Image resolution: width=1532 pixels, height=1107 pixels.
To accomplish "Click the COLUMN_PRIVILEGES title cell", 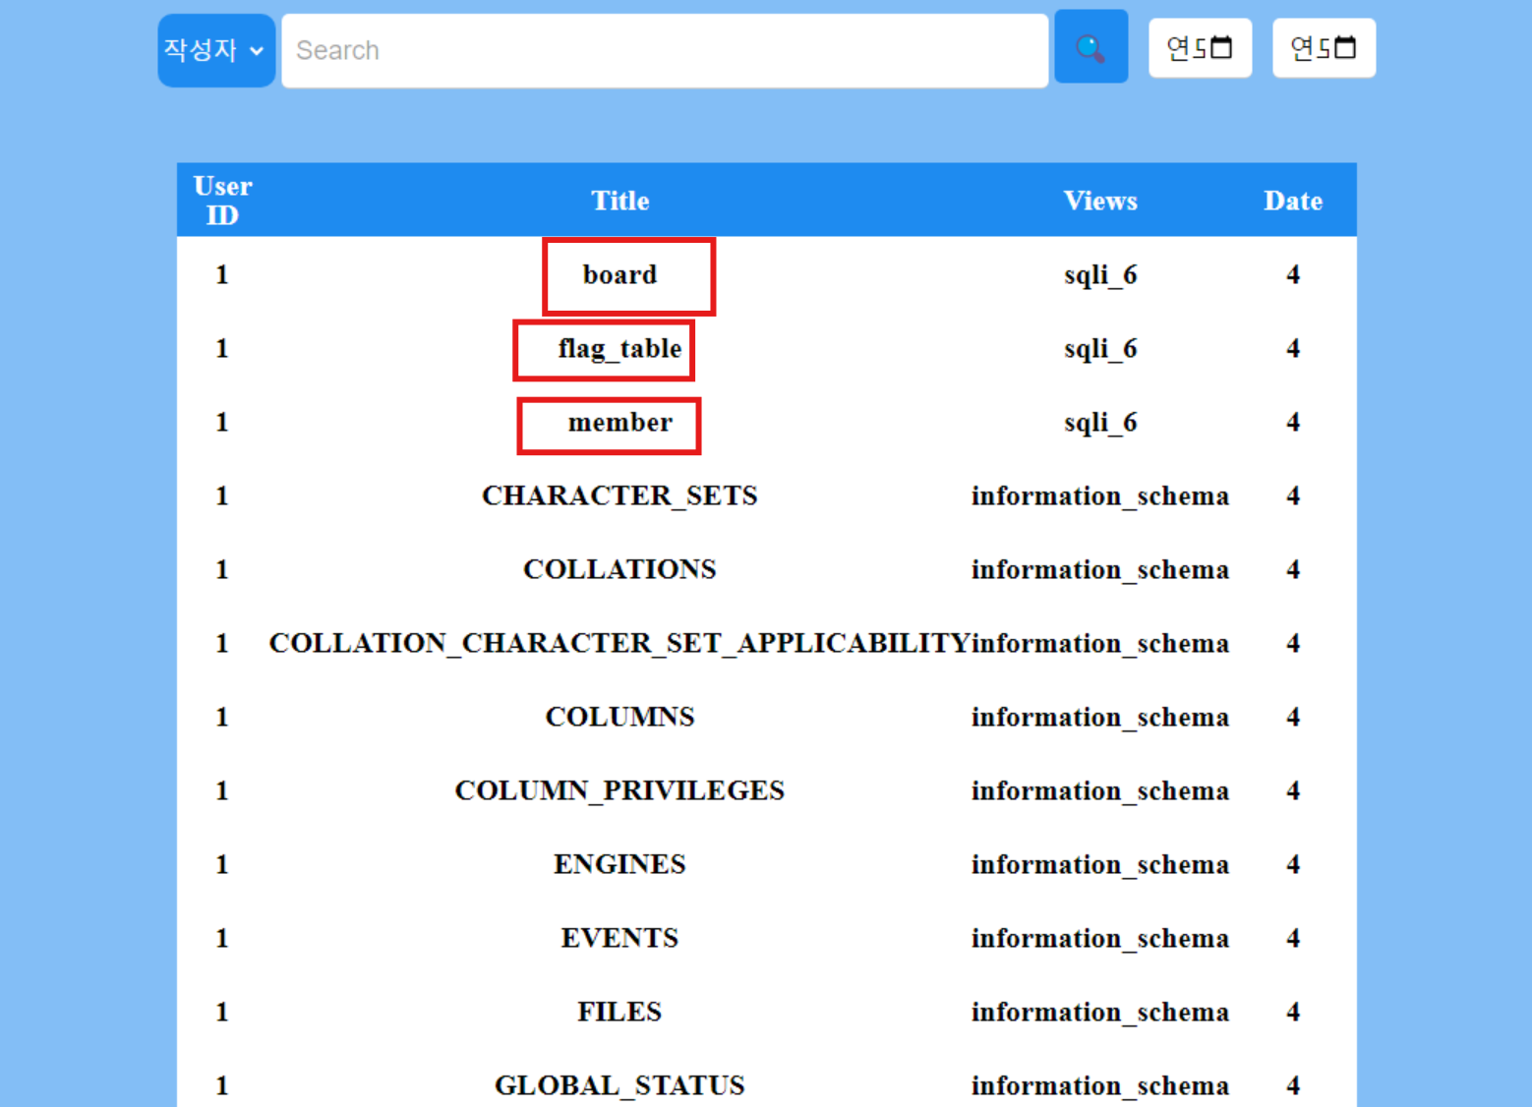I will tap(619, 790).
